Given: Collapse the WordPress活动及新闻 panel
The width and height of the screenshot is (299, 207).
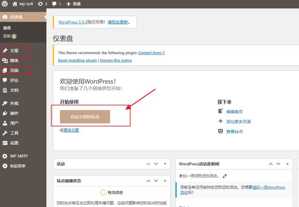Looking at the screenshot, I should pyautogui.click(x=287, y=164).
